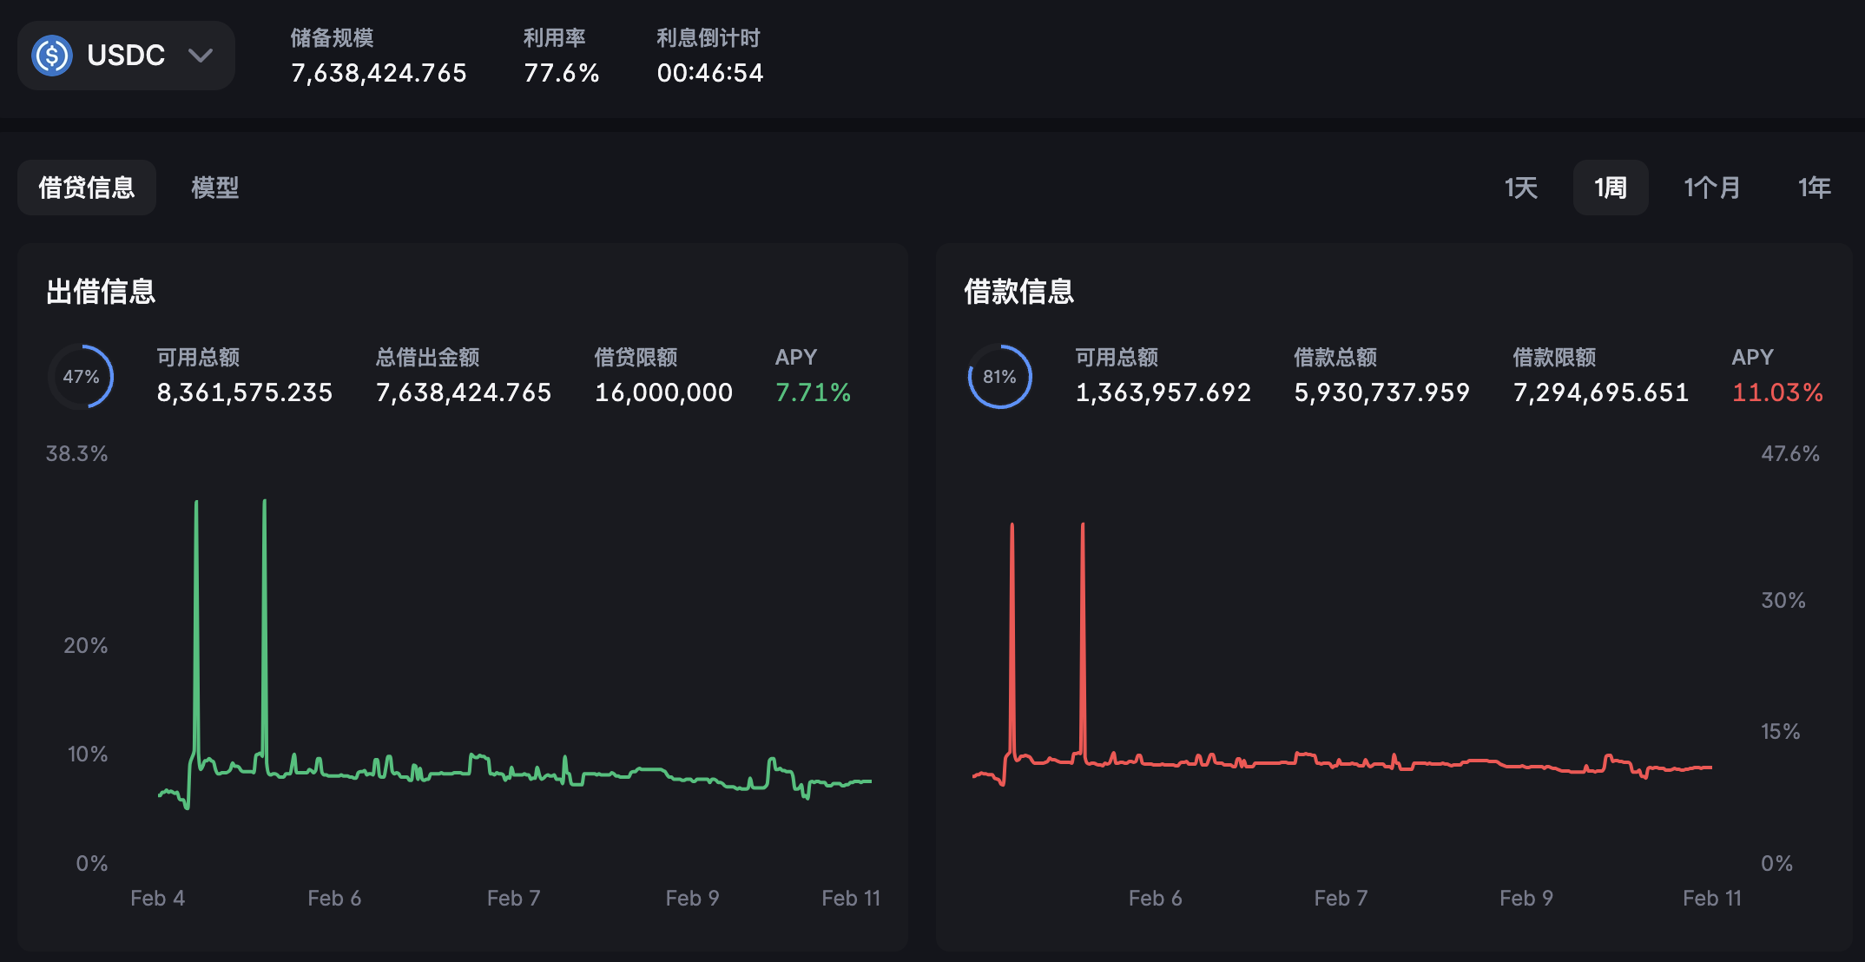This screenshot has width=1865, height=962.
Task: Open the USDC asset selector
Action: pos(126,56)
